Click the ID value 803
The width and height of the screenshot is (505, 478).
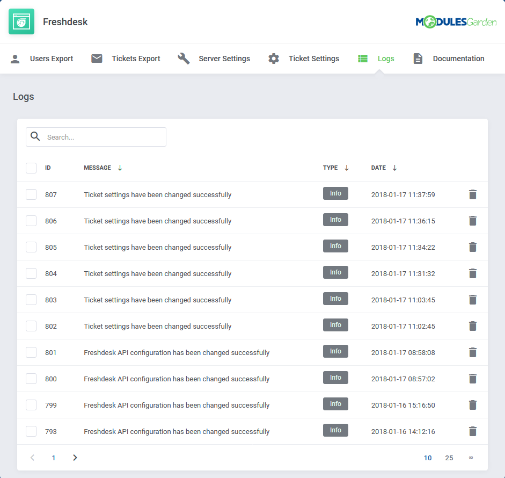click(51, 300)
